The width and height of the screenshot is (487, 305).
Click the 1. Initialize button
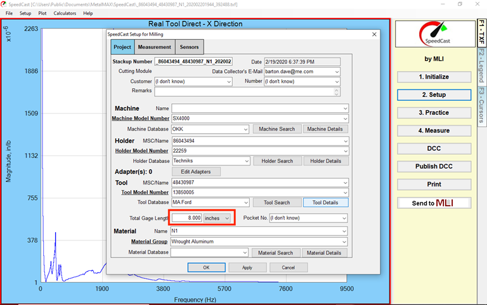click(x=434, y=77)
